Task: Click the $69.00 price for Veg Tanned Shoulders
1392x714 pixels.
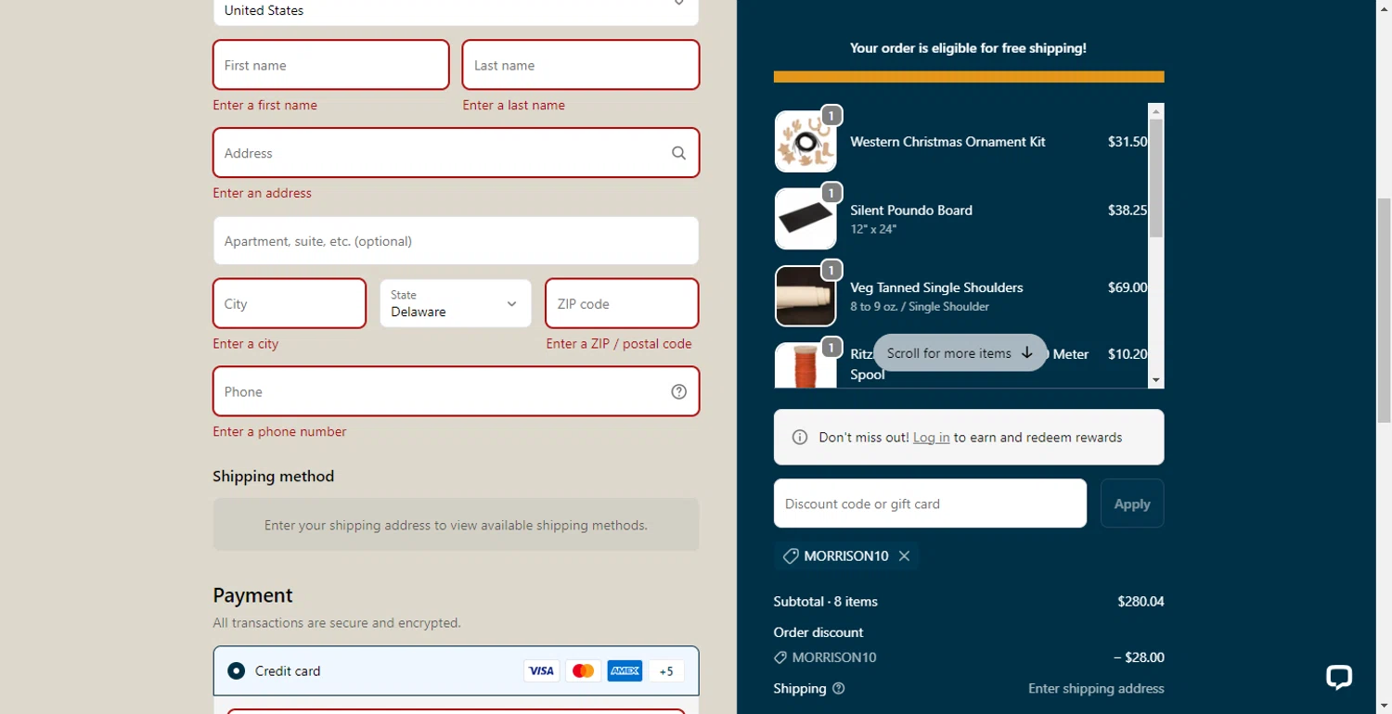Action: pyautogui.click(x=1128, y=287)
